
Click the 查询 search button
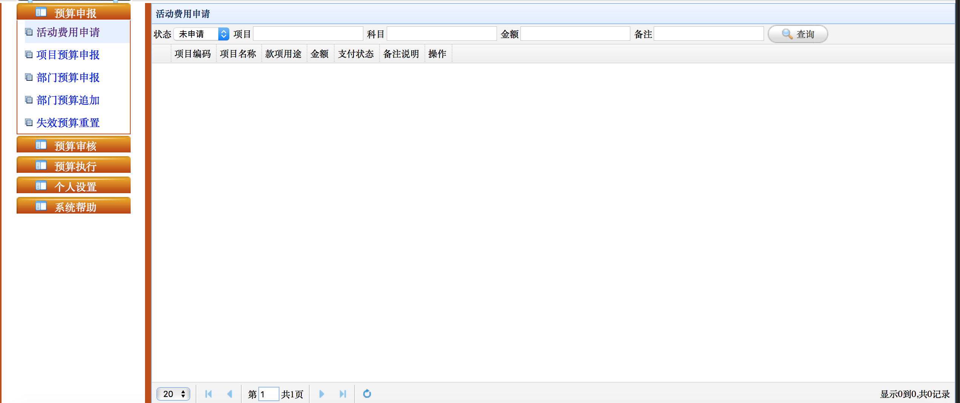[x=798, y=34]
